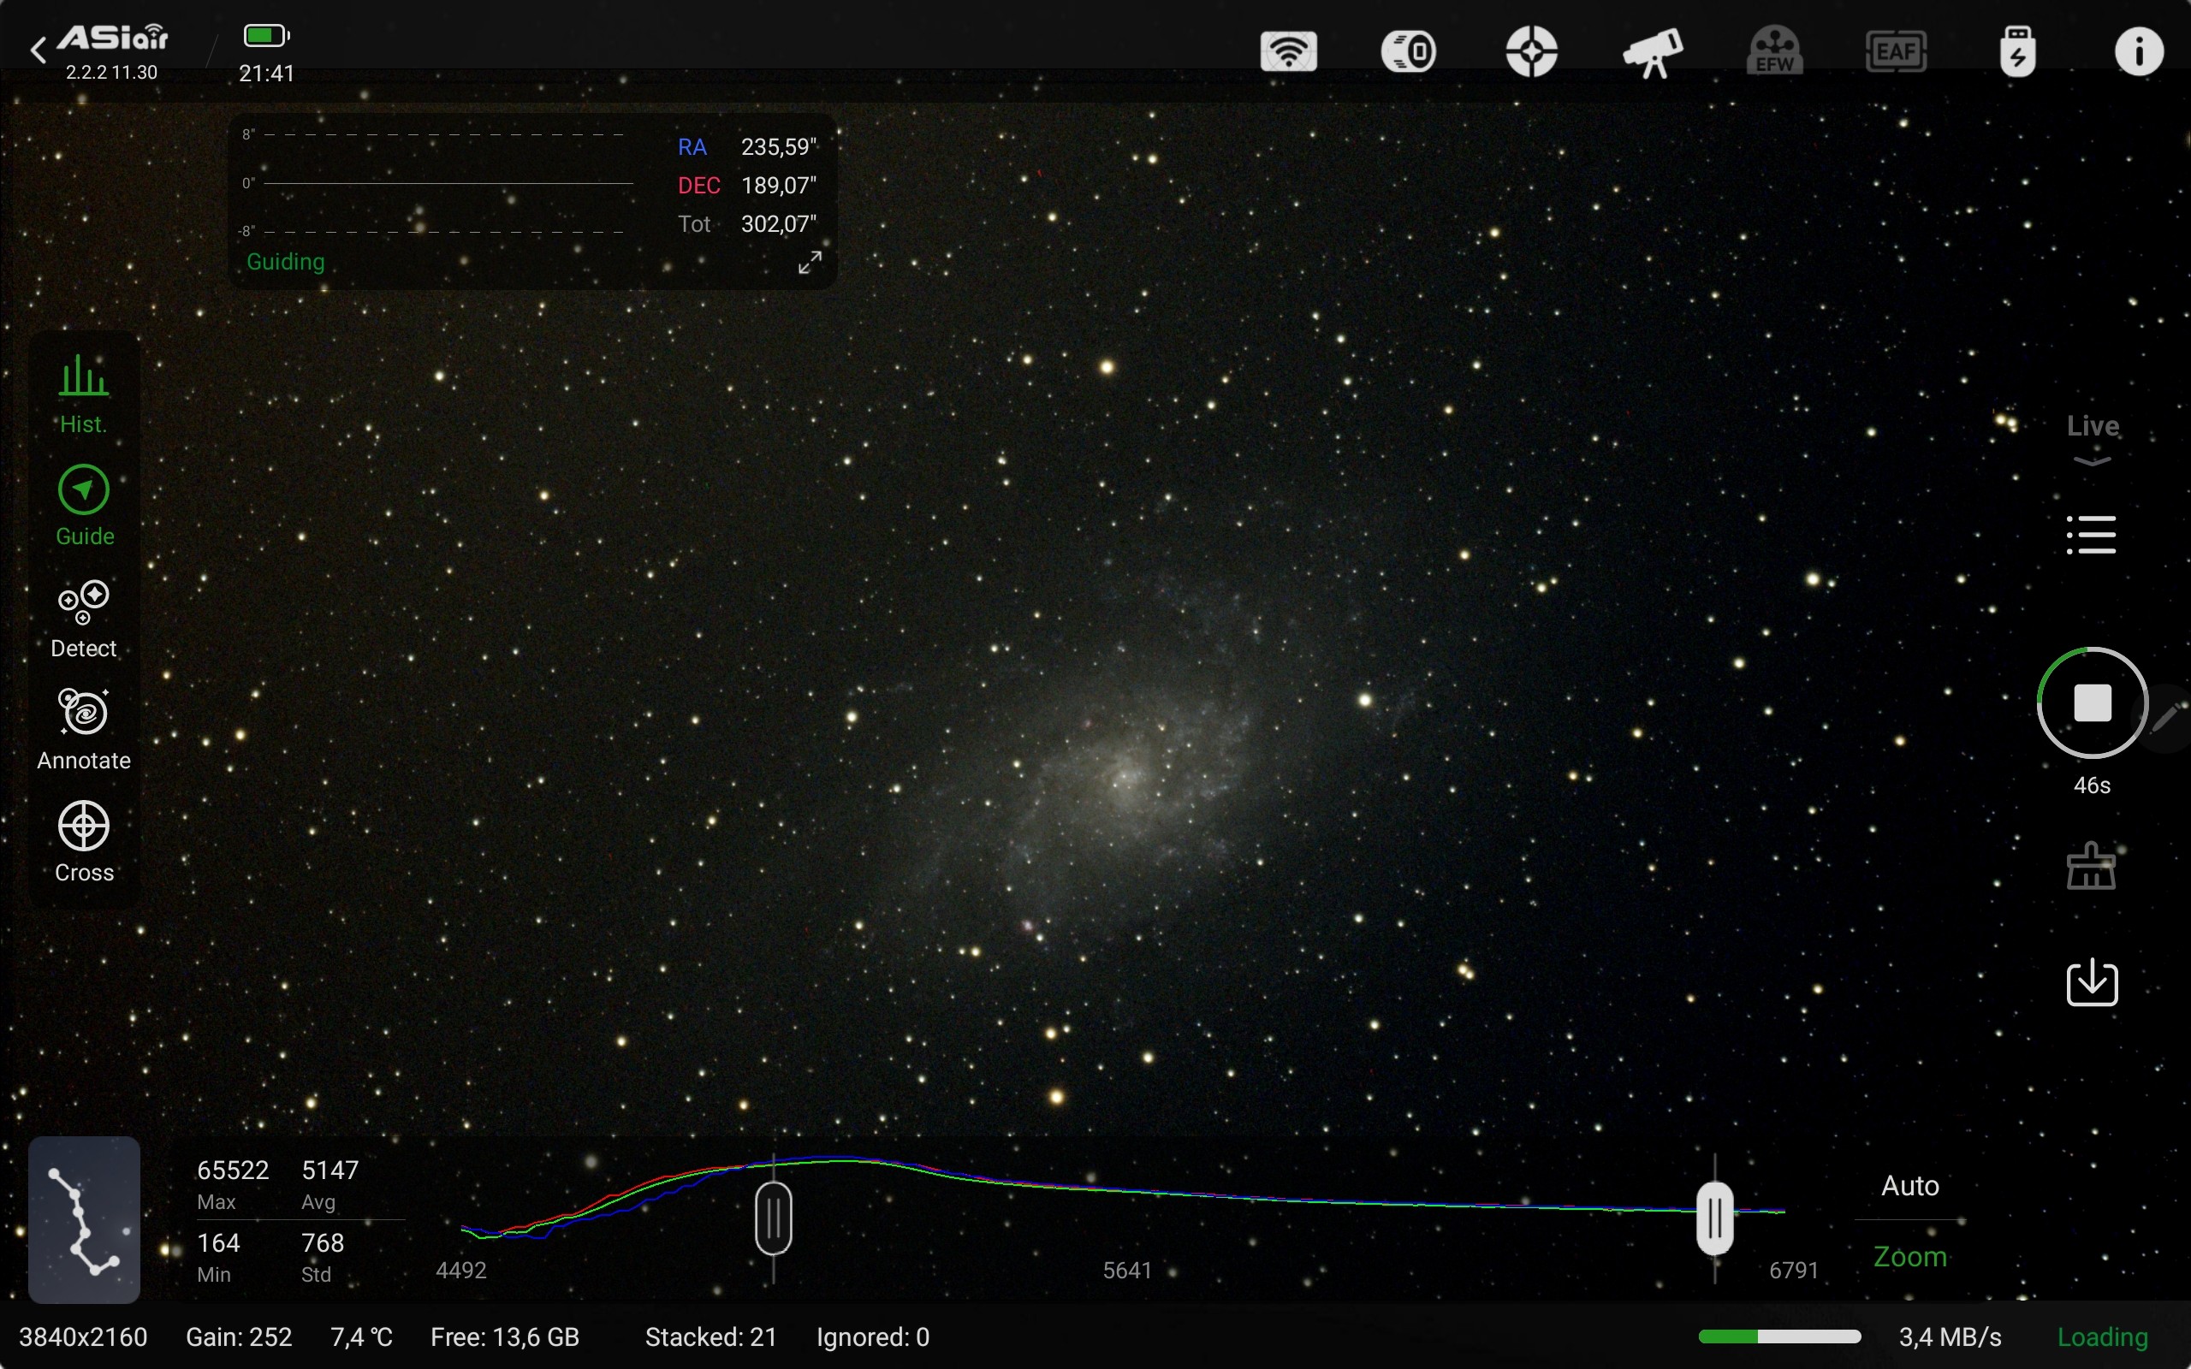Viewport: 2191px width, 1369px height.
Task: Click the Zoom histogram option
Action: pyautogui.click(x=1909, y=1257)
